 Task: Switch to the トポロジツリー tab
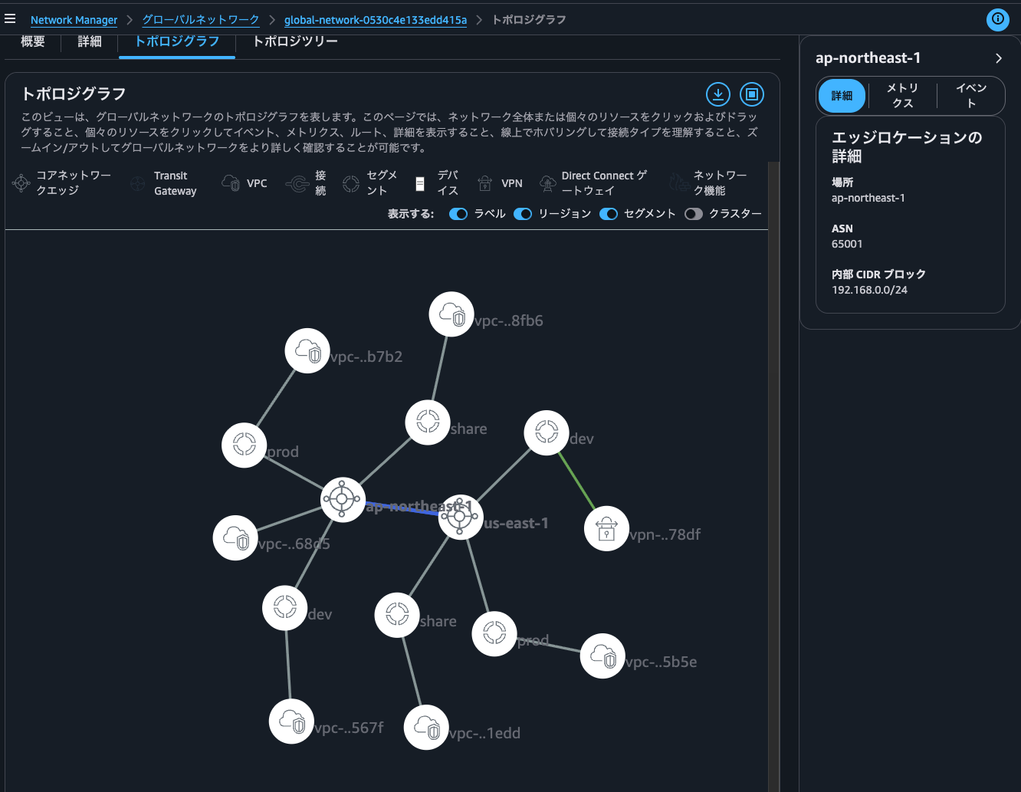coord(295,41)
